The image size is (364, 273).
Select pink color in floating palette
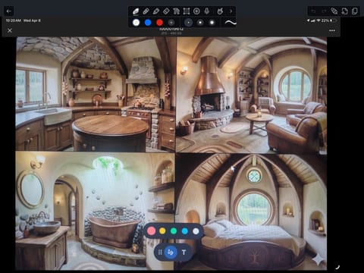click(x=151, y=231)
